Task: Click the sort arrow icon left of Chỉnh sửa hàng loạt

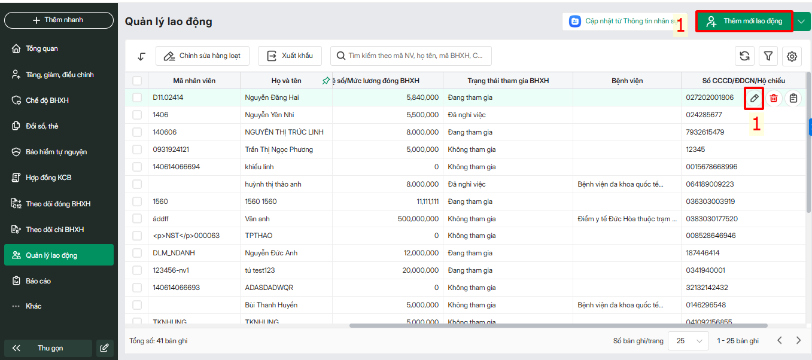Action: point(141,56)
